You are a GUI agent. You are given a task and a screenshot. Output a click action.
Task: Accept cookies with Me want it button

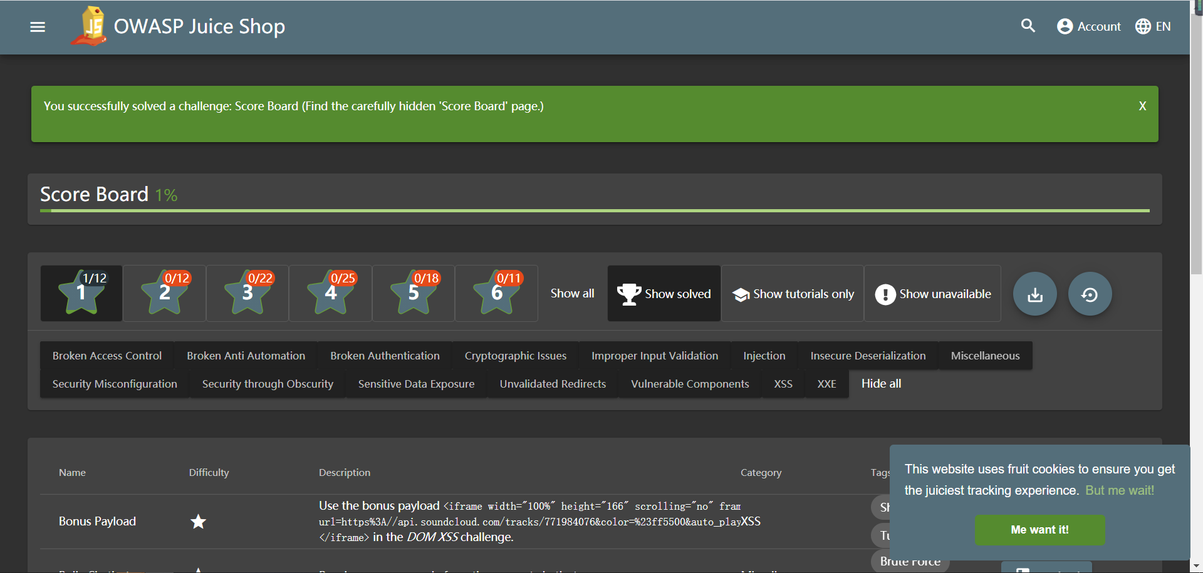coord(1039,530)
